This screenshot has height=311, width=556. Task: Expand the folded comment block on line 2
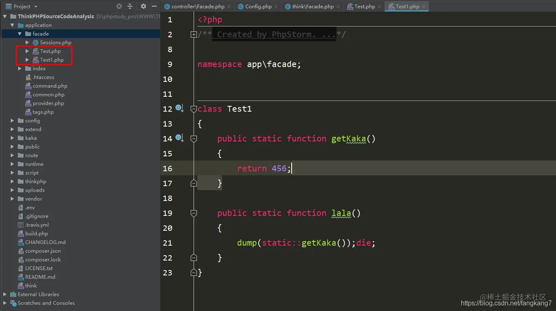pyautogui.click(x=194, y=35)
